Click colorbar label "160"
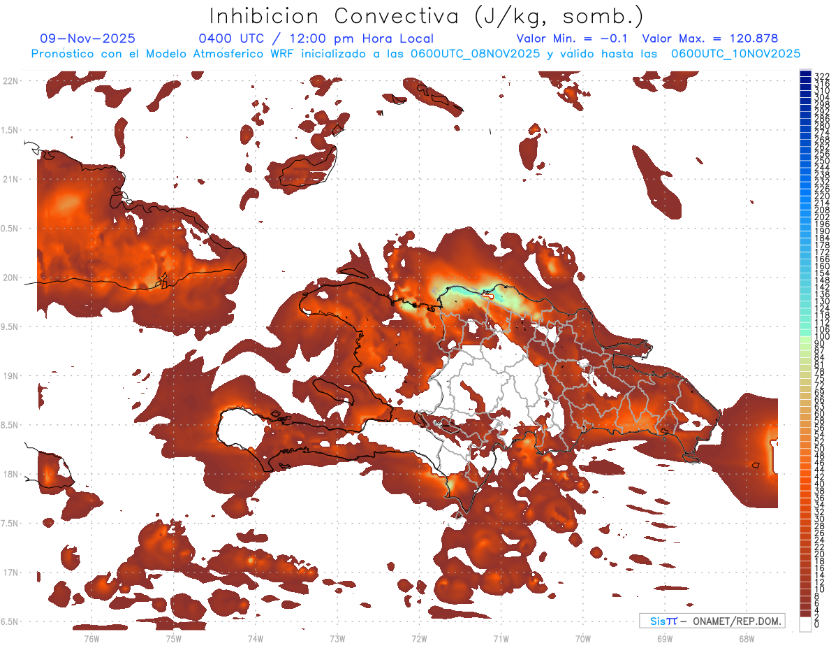The image size is (838, 648). (822, 266)
